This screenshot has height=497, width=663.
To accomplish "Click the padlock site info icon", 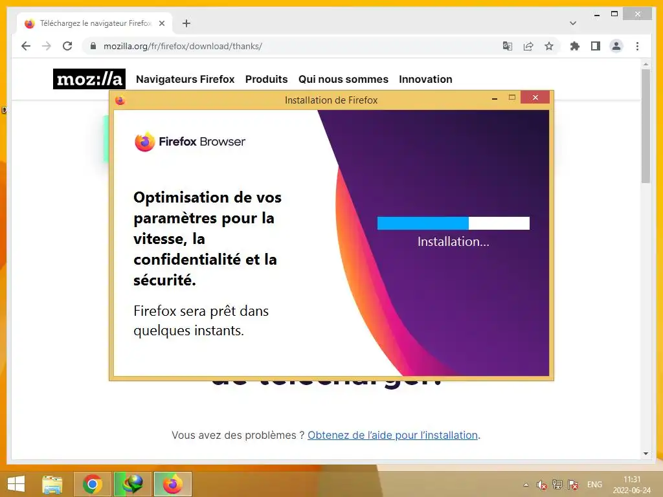I will pyautogui.click(x=93, y=46).
